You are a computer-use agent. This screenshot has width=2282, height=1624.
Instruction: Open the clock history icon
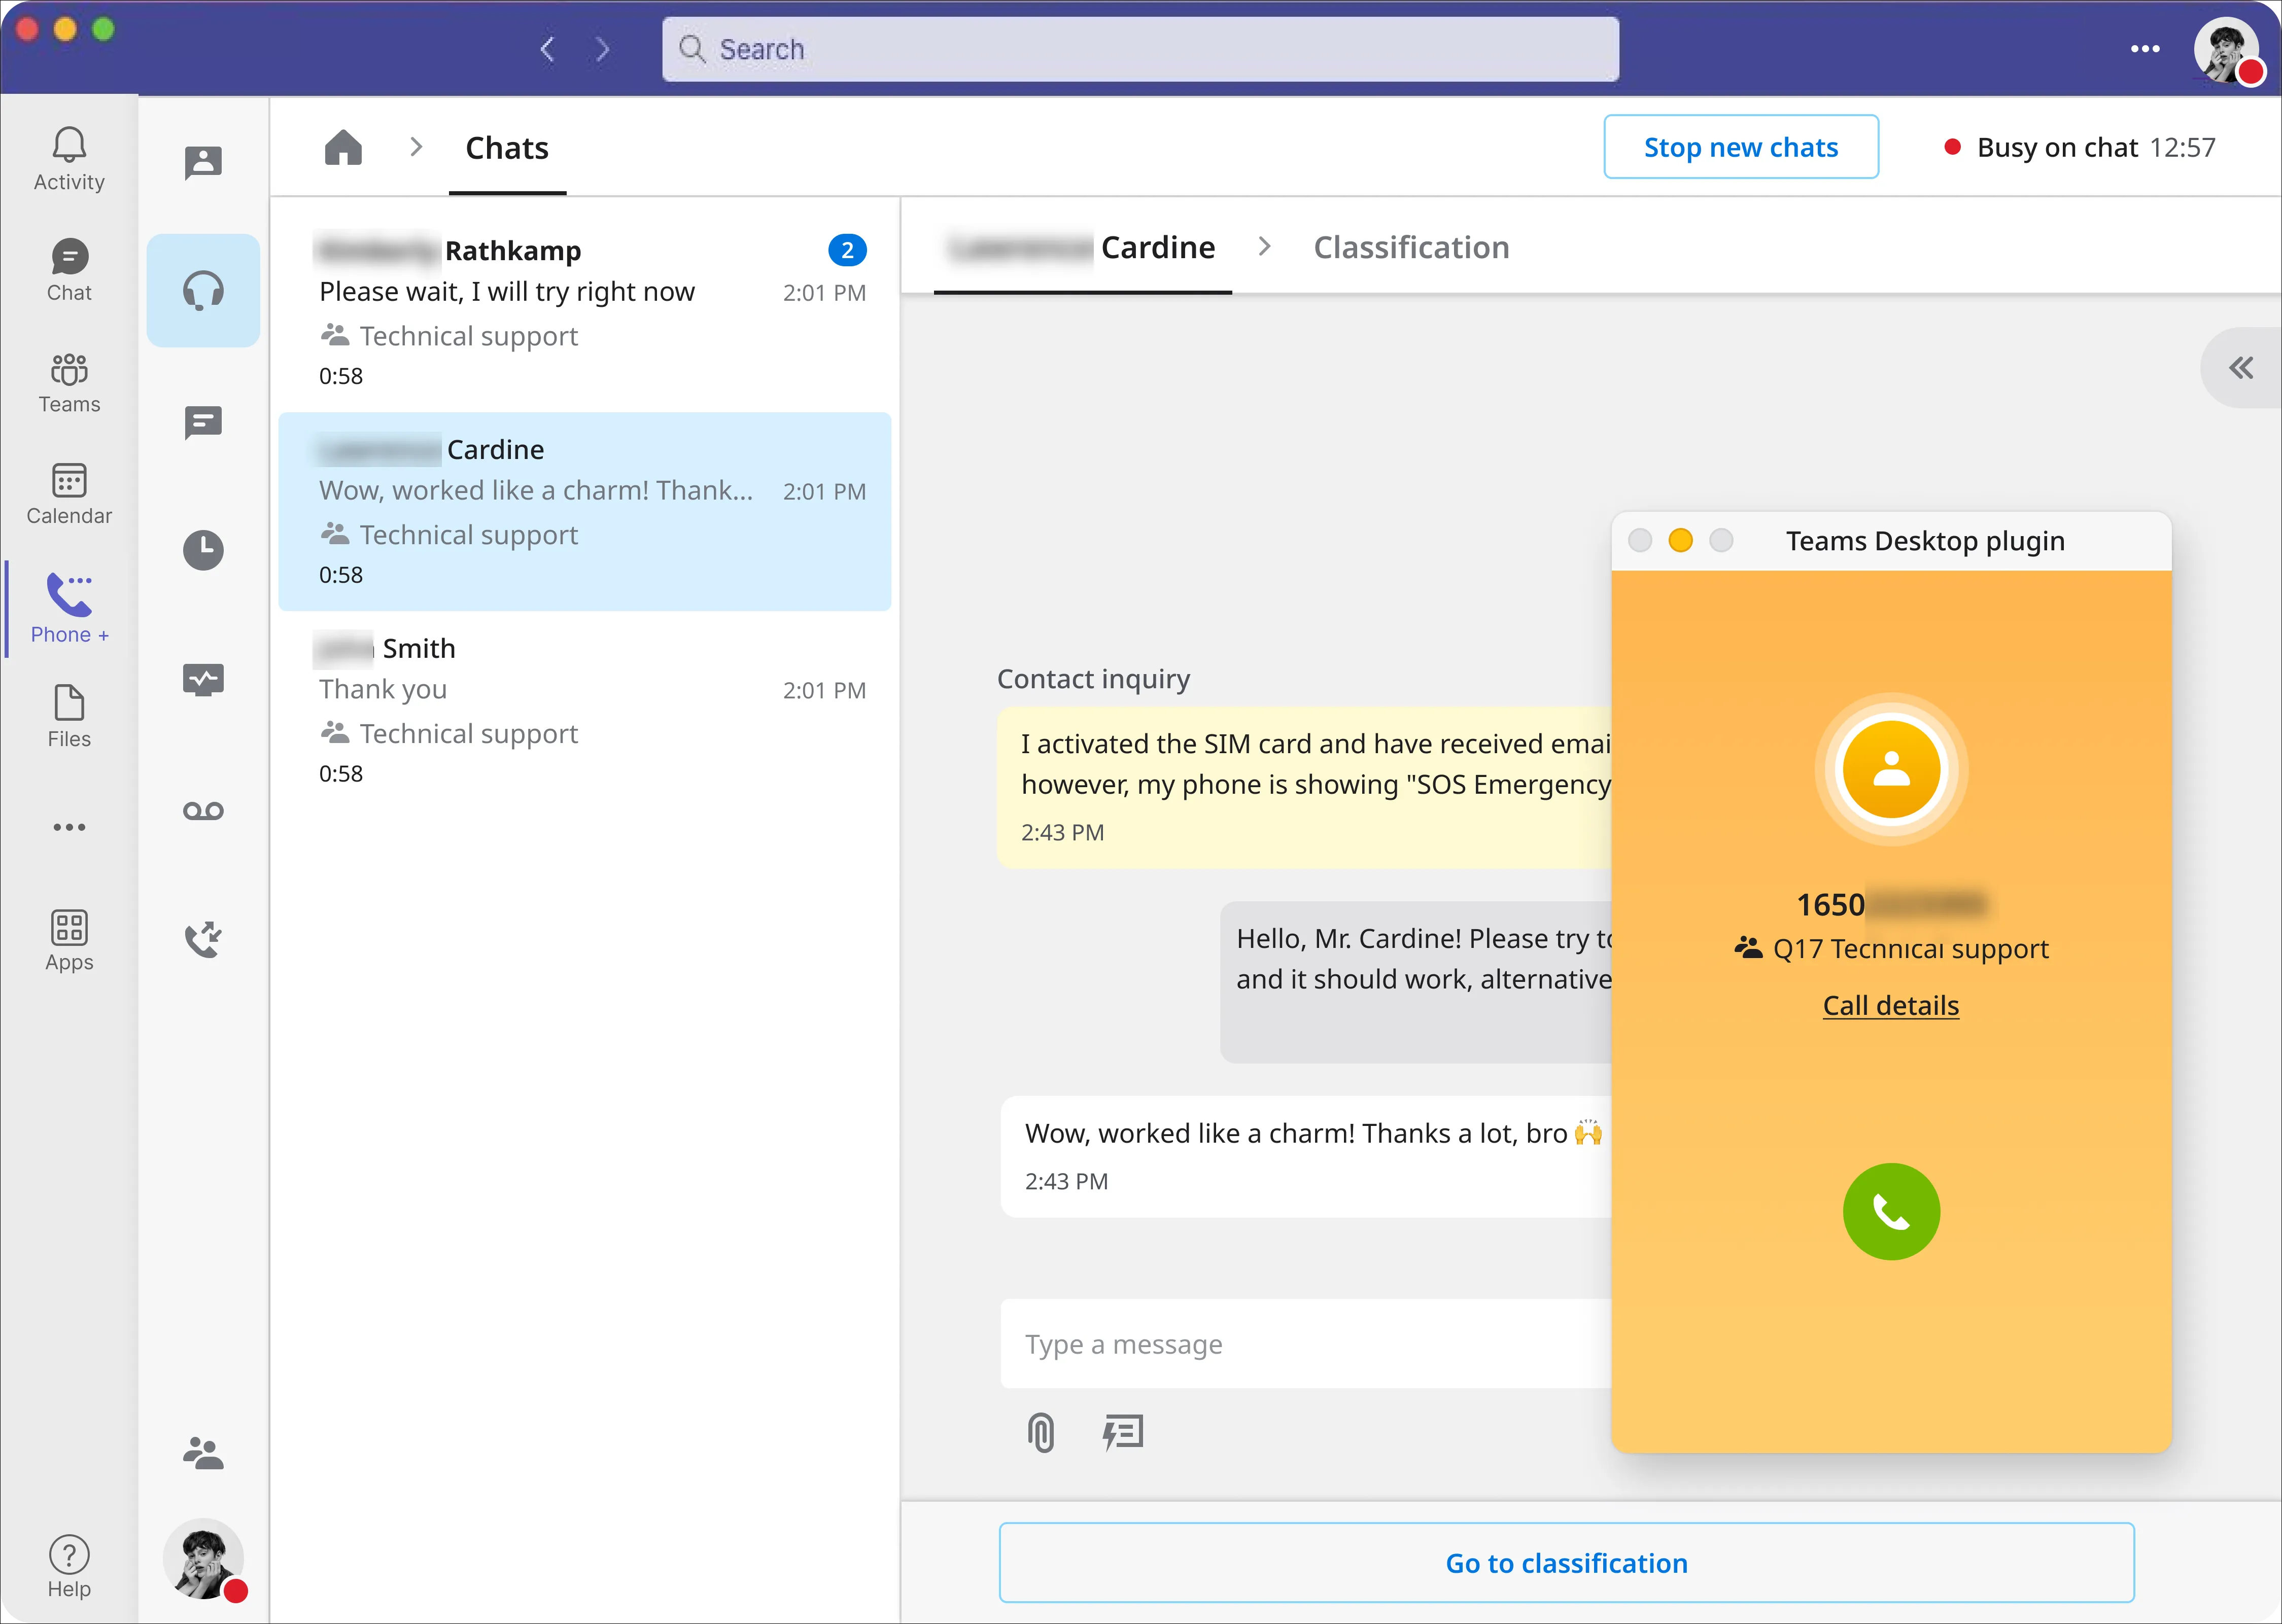point(203,550)
